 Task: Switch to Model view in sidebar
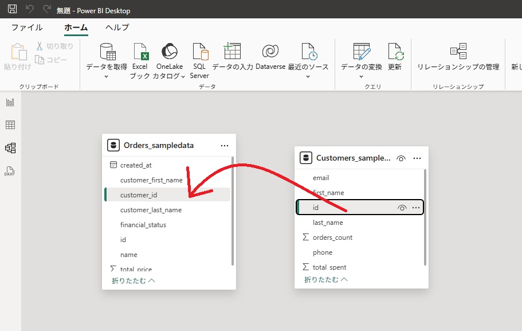pos(10,148)
